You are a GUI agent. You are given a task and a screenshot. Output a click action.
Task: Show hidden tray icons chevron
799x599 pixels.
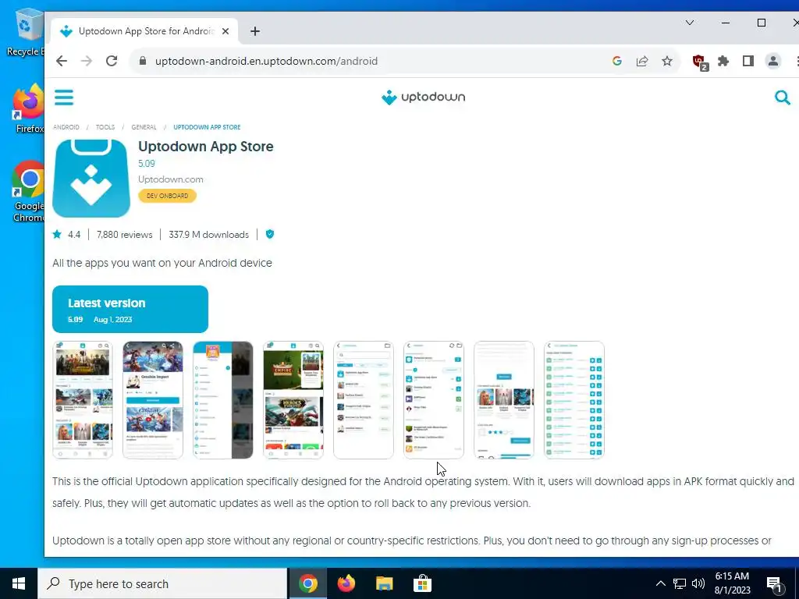pyautogui.click(x=660, y=583)
